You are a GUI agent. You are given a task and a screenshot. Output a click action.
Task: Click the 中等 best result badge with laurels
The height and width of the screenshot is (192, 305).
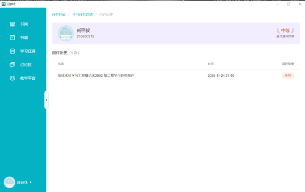click(285, 30)
